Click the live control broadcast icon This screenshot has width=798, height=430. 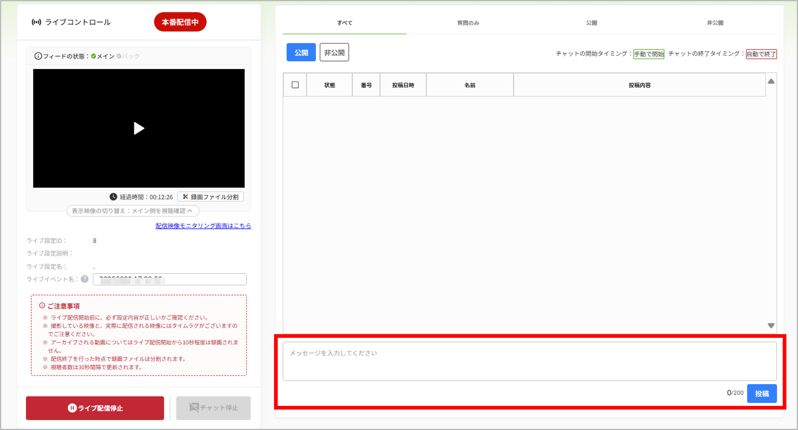36,22
